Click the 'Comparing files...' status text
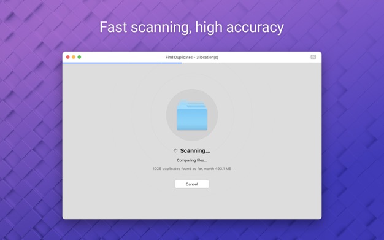 pos(192,160)
